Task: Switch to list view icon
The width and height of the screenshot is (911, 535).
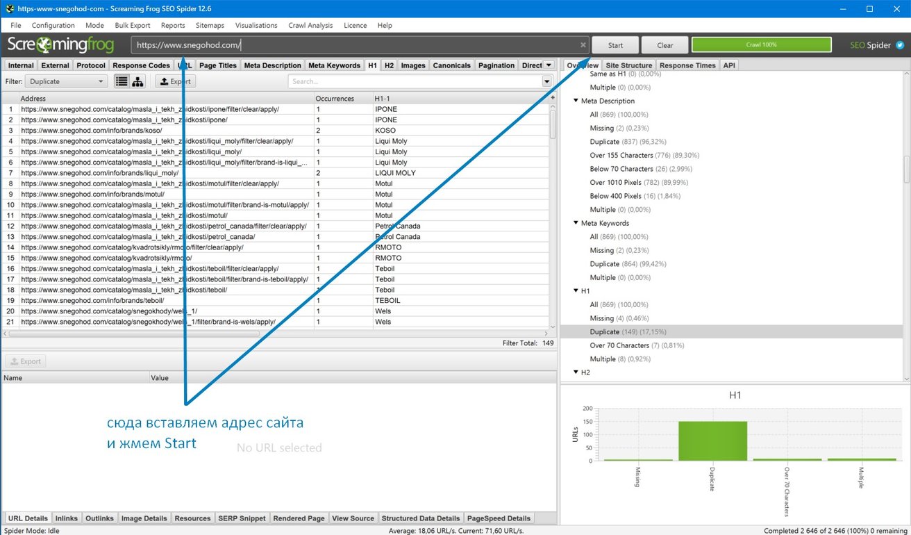Action: (x=122, y=81)
